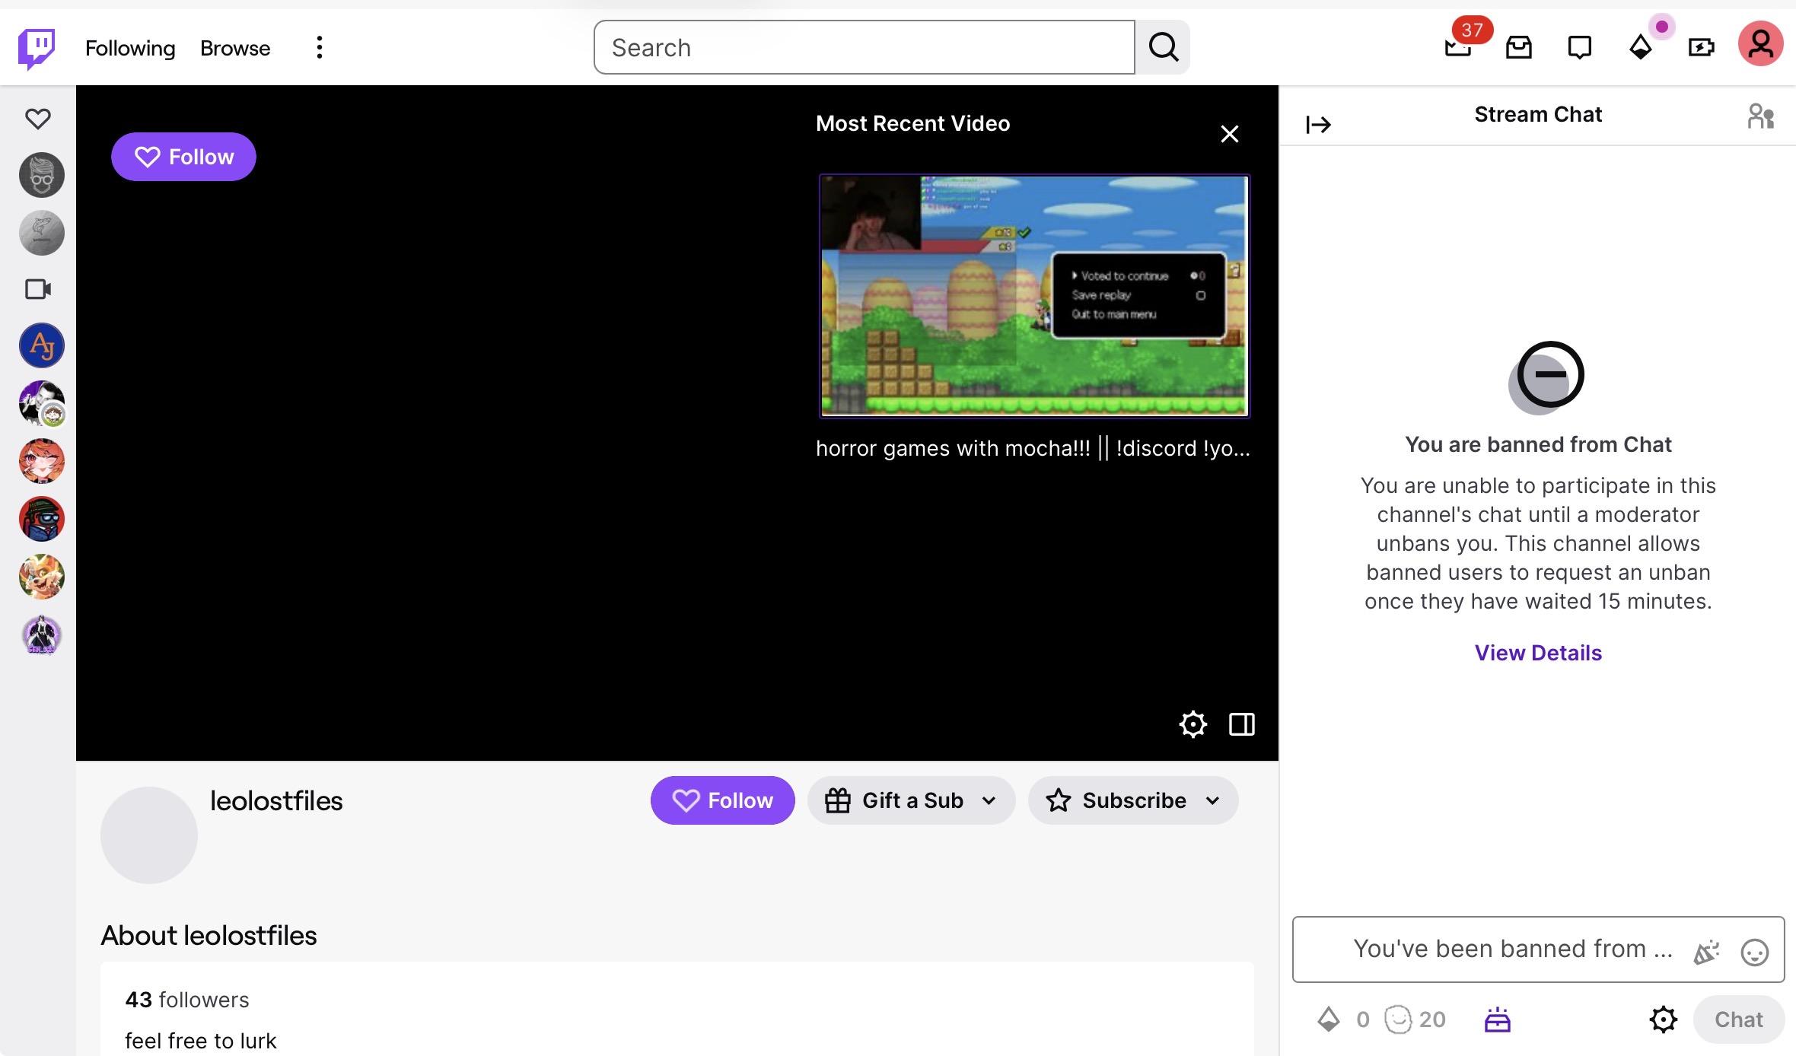Open Prime loot with 37 badge
This screenshot has height=1056, width=1796.
click(1459, 46)
